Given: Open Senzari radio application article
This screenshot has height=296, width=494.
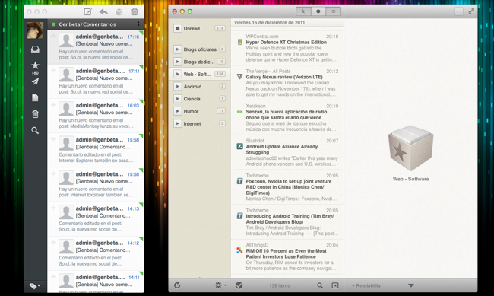Looking at the screenshot, I should pyautogui.click(x=287, y=117).
